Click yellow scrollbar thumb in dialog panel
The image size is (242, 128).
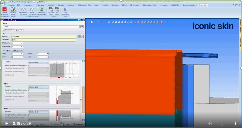coord(84,100)
